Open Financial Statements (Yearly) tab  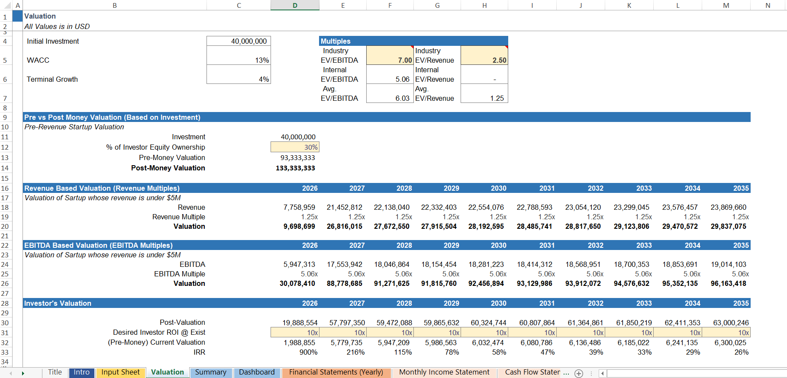pyautogui.click(x=336, y=372)
